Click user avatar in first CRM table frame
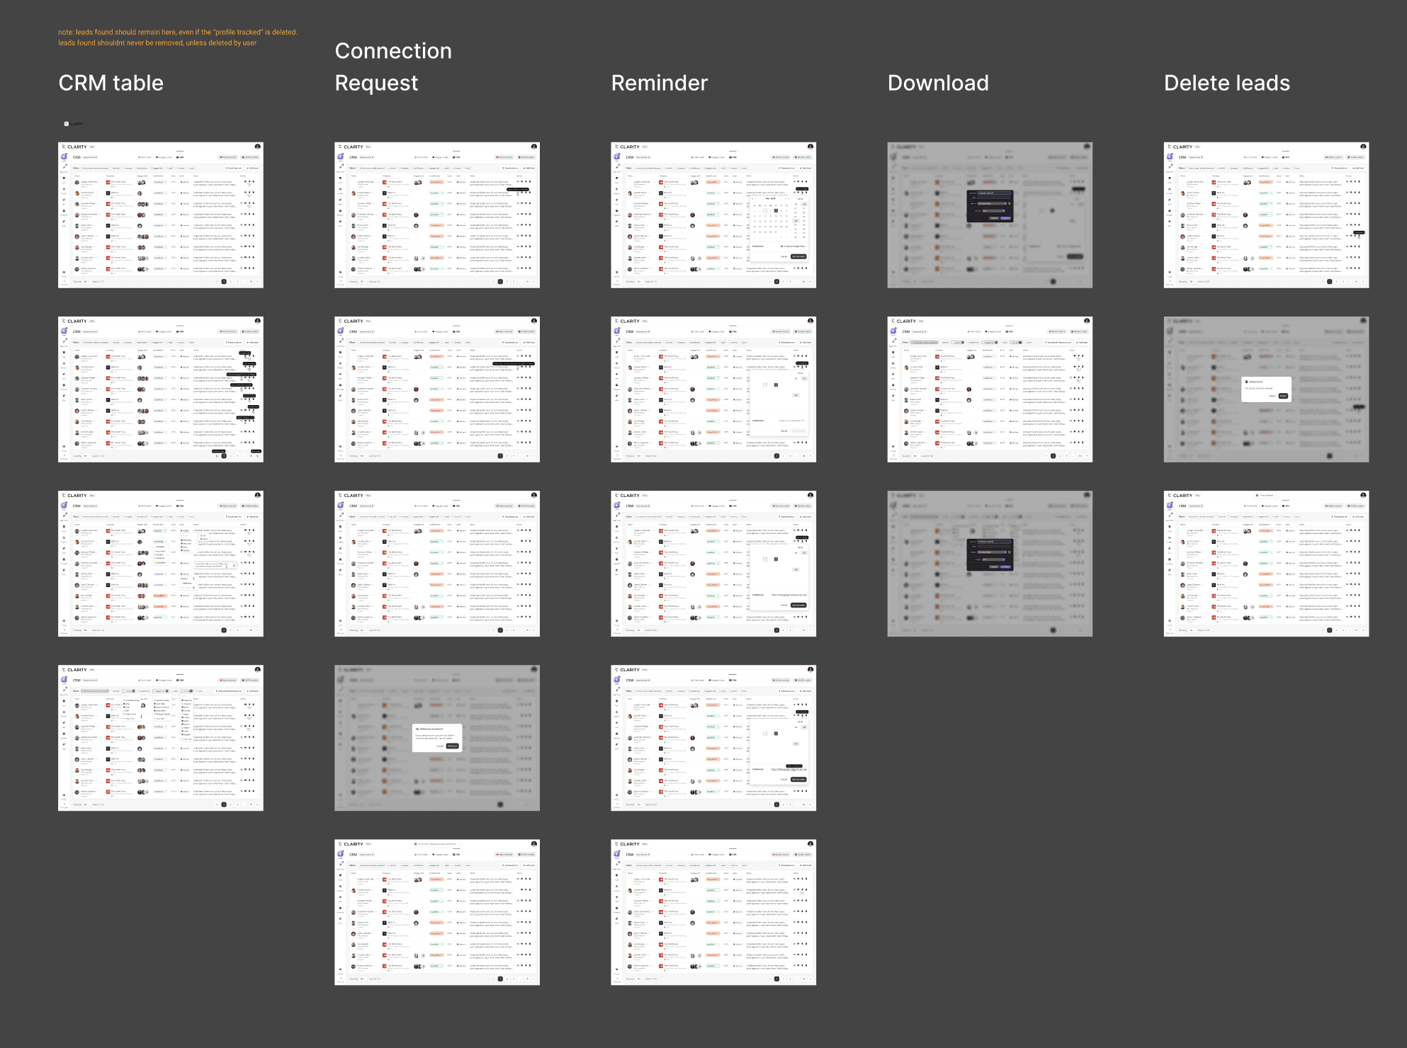This screenshot has height=1048, width=1407. tap(258, 147)
